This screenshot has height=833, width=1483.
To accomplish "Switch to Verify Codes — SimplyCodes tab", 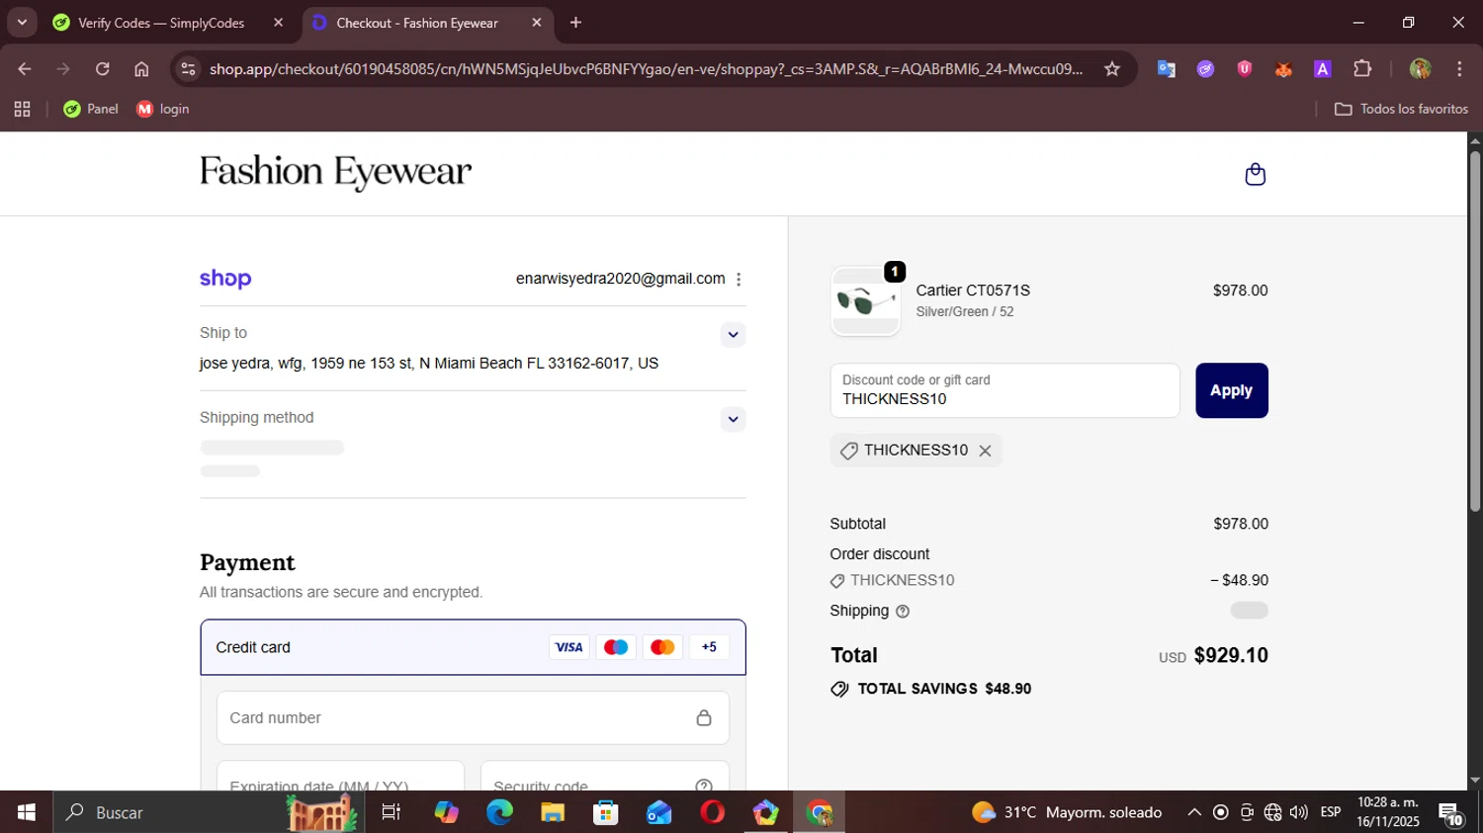I will pos(161,23).
